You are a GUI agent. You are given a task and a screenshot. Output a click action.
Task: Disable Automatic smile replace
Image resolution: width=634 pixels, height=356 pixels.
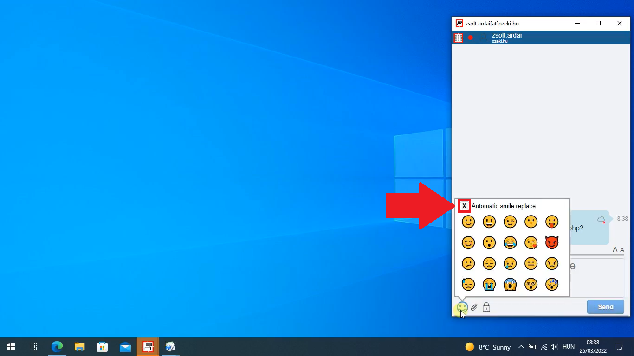coord(465,205)
